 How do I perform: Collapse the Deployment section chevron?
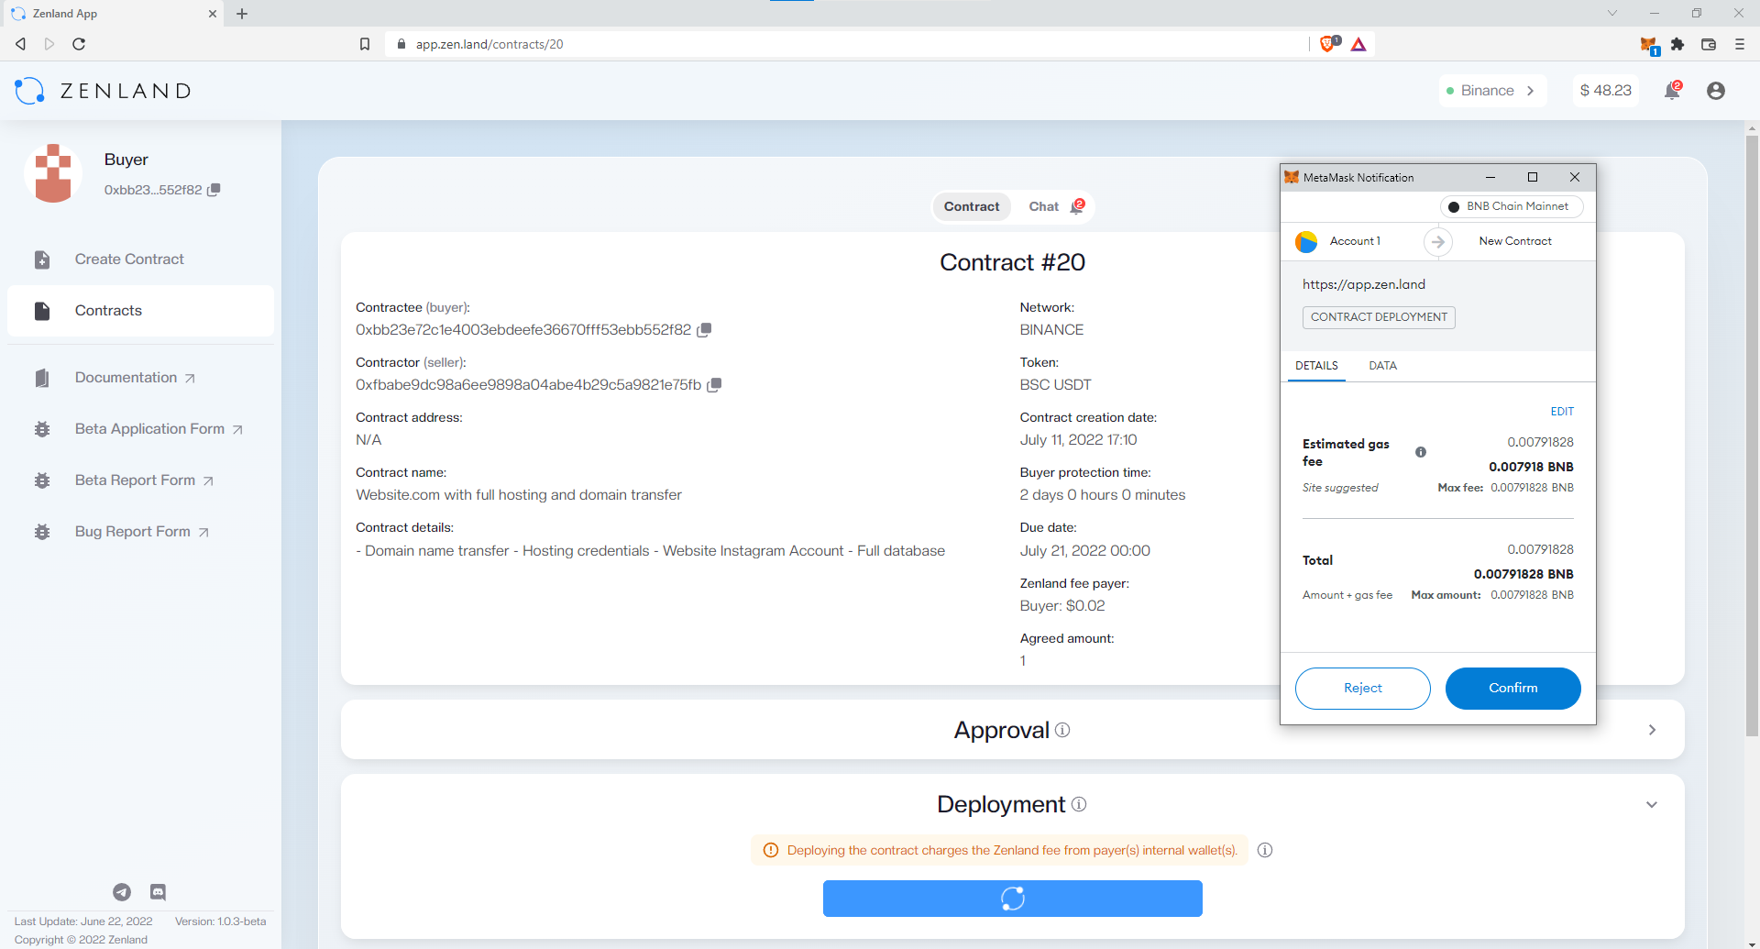1652,805
